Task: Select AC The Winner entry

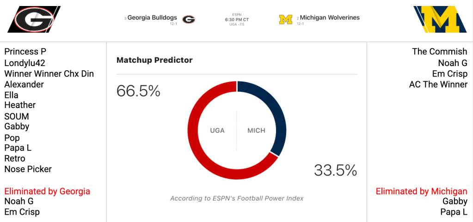Action: 438,84
